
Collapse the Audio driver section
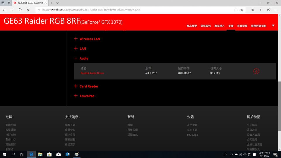coord(81,59)
